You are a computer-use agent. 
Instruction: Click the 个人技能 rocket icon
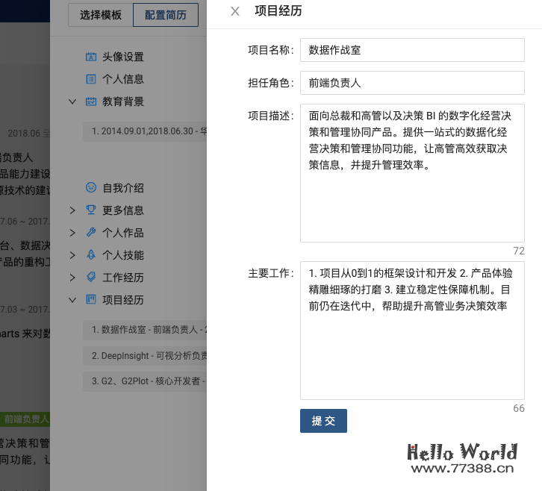point(91,255)
